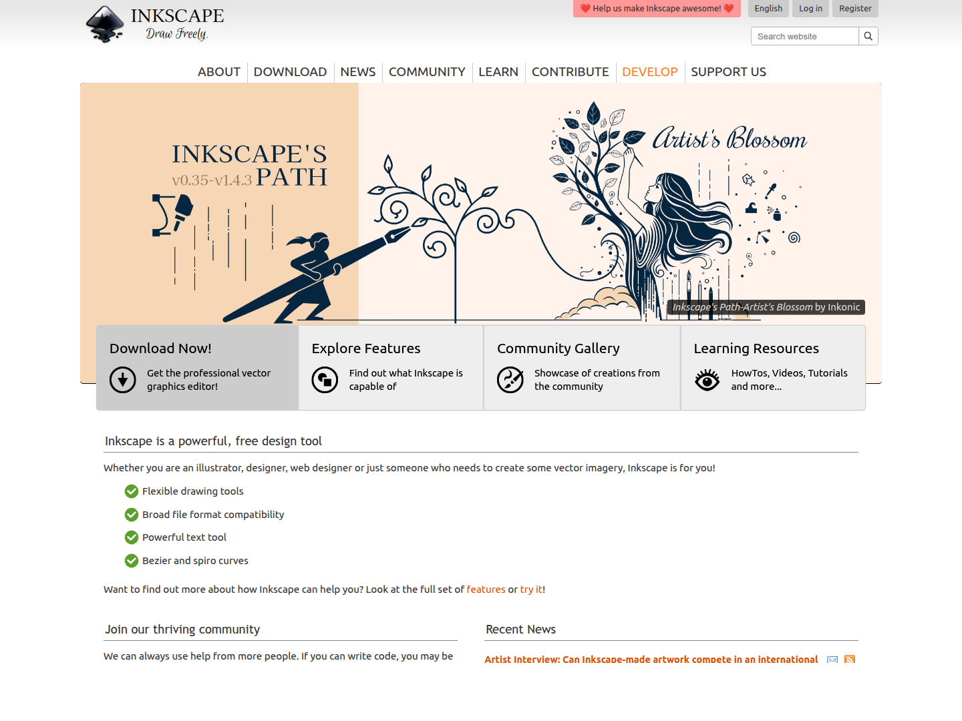
Task: Click the banner caption by Inkonic
Action: point(766,307)
